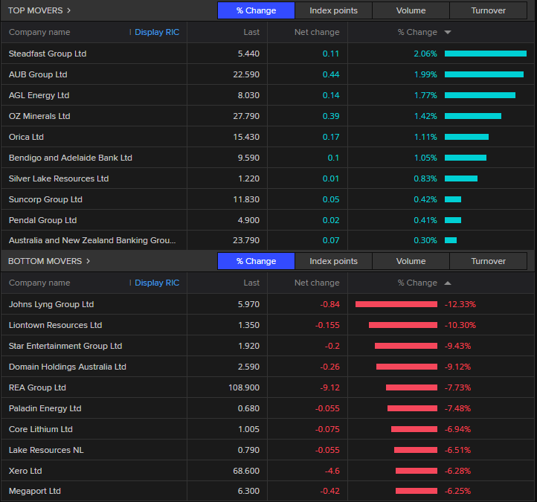
Task: Open the BOTTOM MOVERS chevron arrow
Action: click(x=88, y=261)
